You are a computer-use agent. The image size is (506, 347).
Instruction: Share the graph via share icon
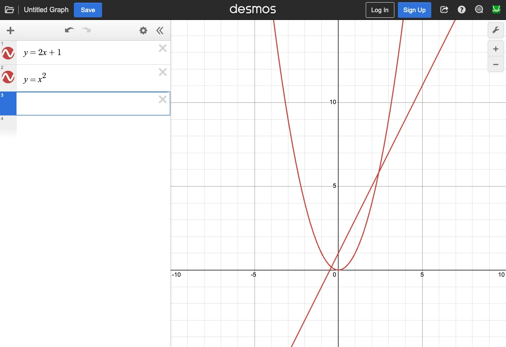(x=444, y=10)
